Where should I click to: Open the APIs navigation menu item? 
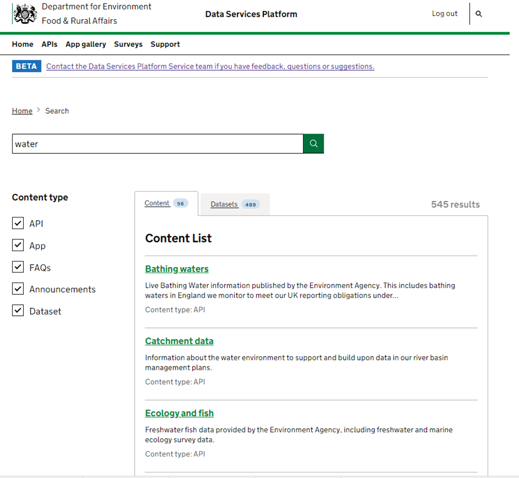pyautogui.click(x=49, y=44)
